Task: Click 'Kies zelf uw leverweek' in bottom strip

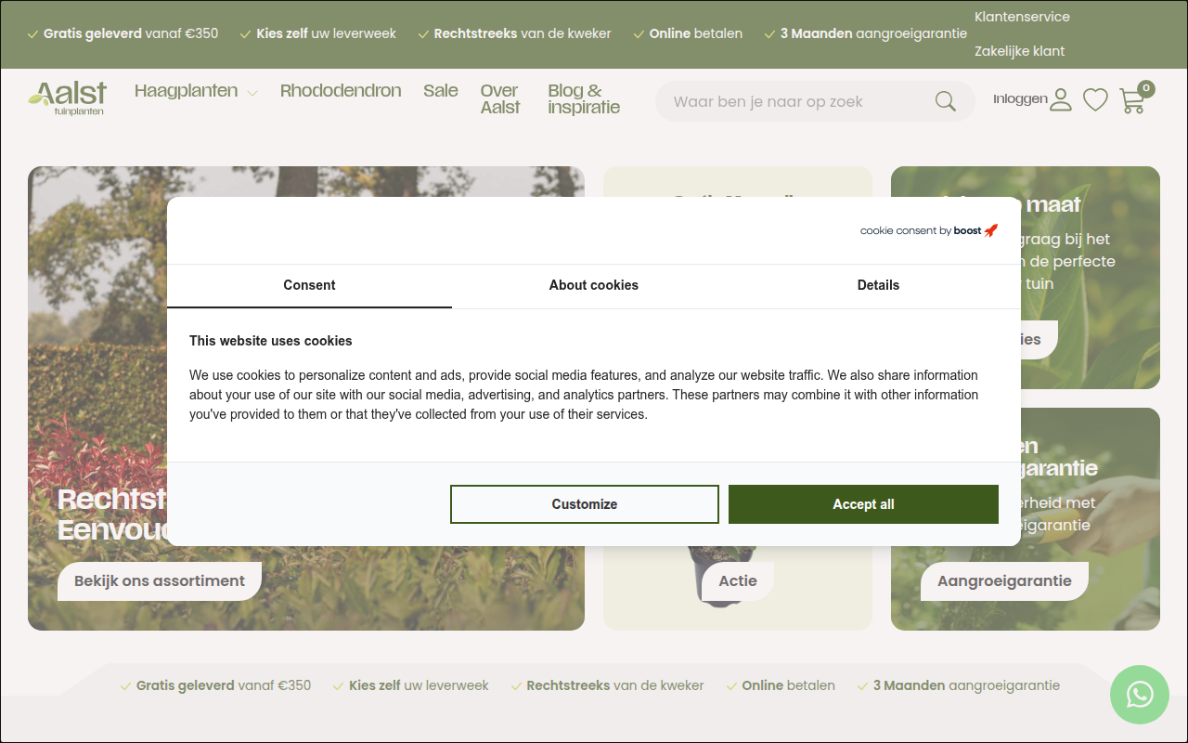Action: 419,685
